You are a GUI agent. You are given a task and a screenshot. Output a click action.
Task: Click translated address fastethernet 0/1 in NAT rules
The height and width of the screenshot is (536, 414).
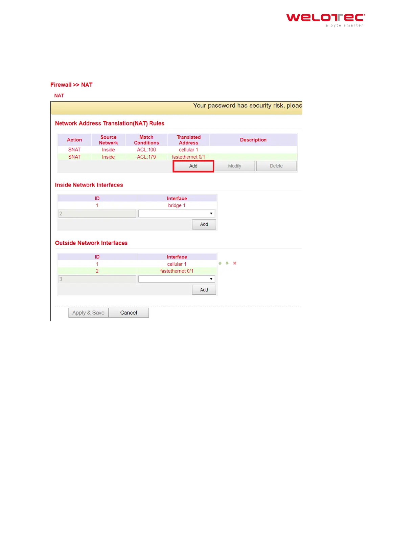[188, 157]
